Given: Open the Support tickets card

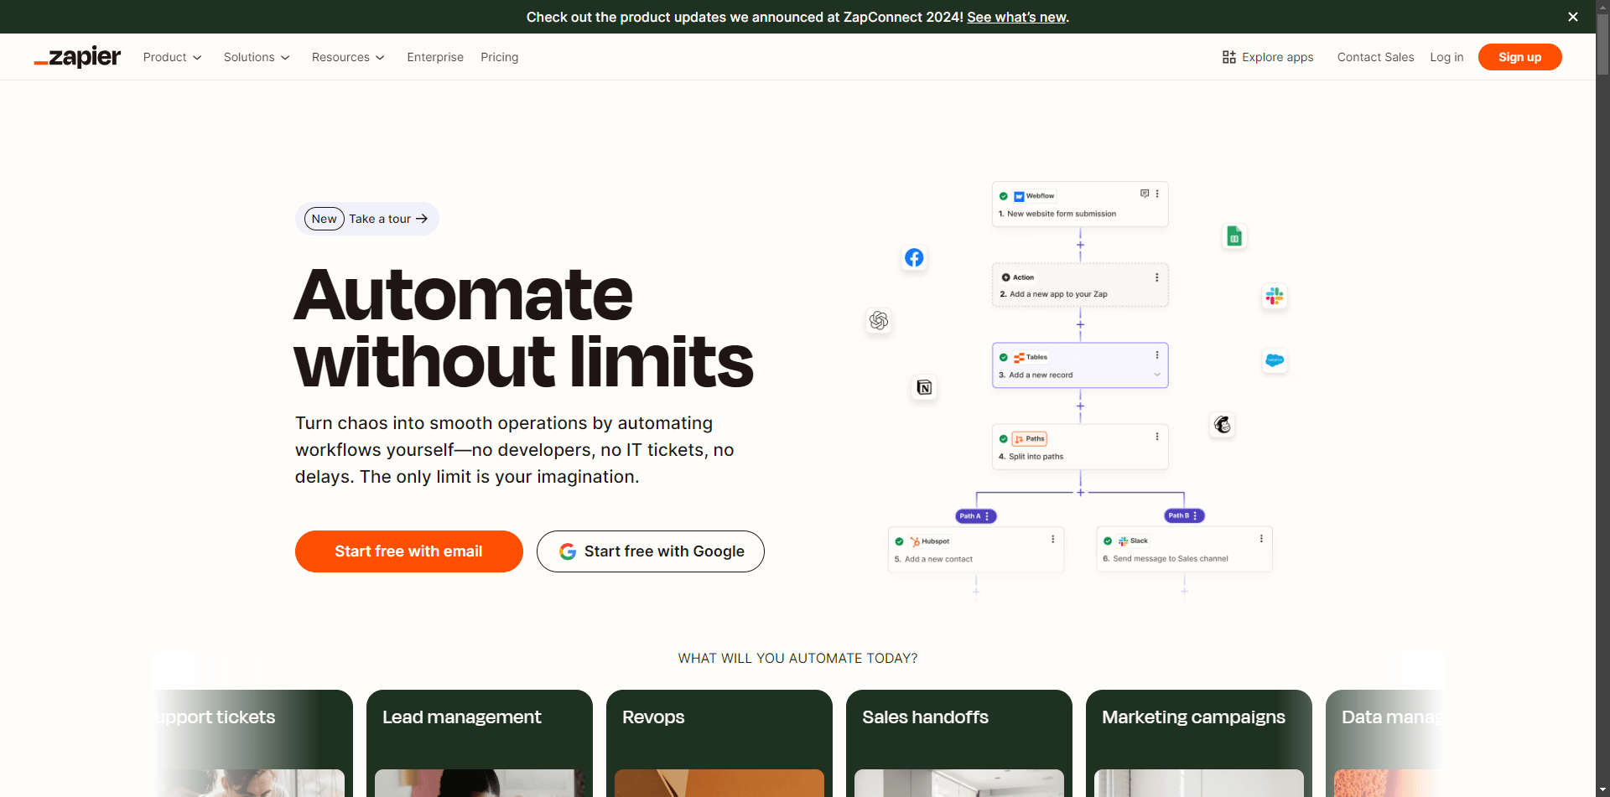Looking at the screenshot, I should [253, 743].
